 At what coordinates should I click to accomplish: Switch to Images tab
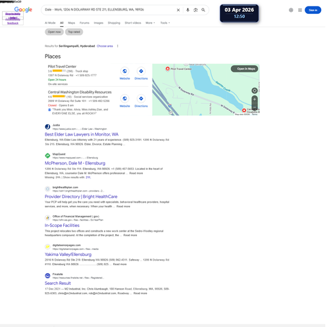99,23
